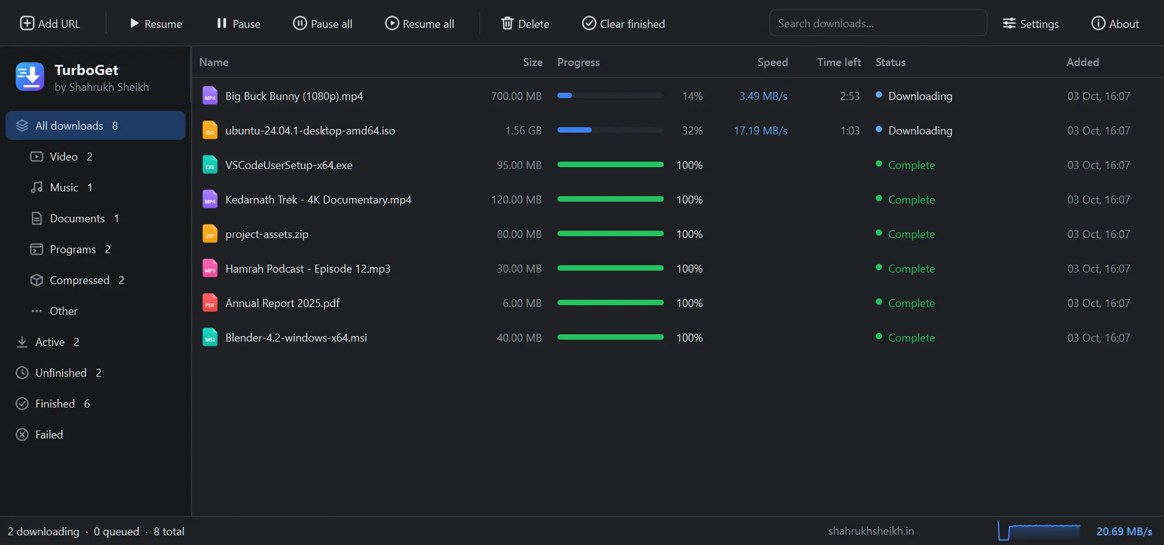
Task: Click ZIP icon of project-assets
Action: (210, 234)
